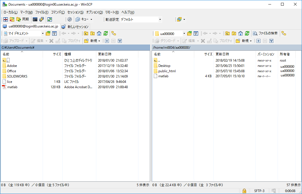This screenshot has width=302, height=194.
Task: Click remote parent directory icon
Action: [227, 34]
